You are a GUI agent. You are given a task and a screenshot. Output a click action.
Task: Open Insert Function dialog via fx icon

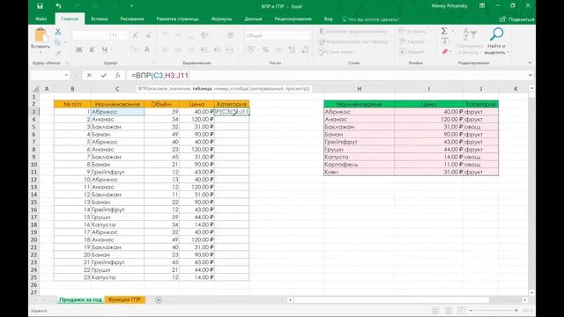(117, 75)
